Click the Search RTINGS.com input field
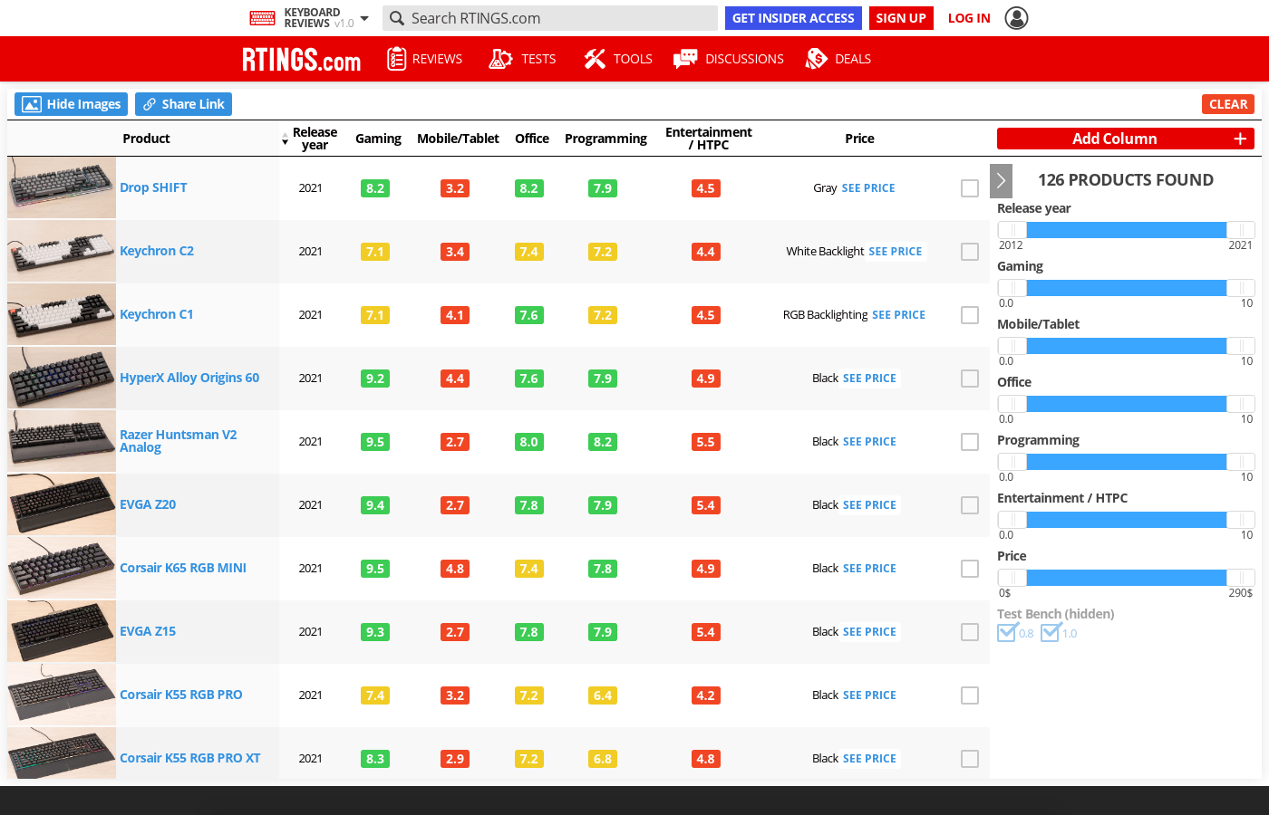 (550, 18)
